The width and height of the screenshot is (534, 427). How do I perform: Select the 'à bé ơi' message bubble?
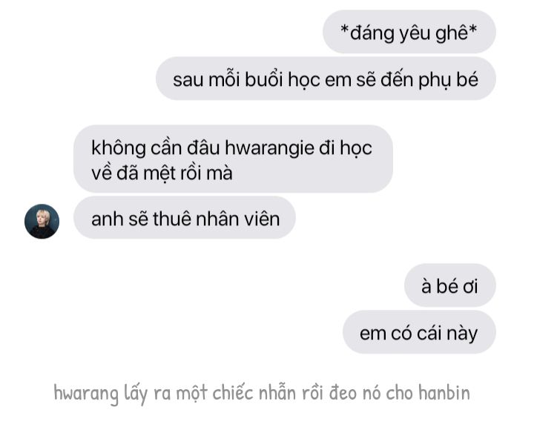click(450, 285)
